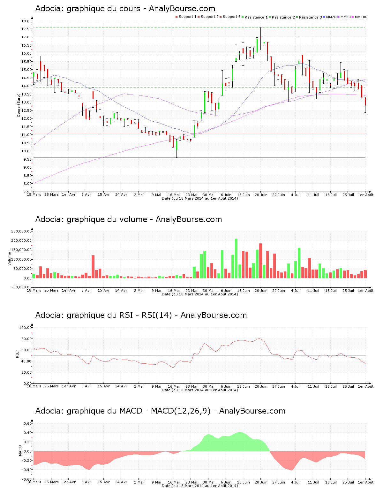Click the -0.60 value on MACD axis

point(26,479)
